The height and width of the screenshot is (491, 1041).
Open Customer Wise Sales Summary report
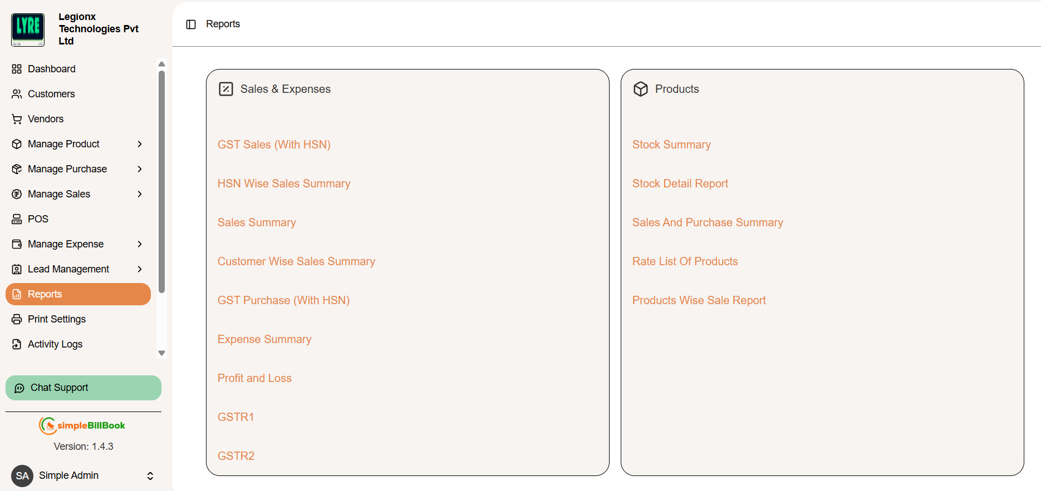296,261
